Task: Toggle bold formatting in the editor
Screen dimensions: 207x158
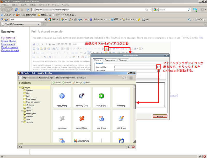Action: click(x=42, y=44)
